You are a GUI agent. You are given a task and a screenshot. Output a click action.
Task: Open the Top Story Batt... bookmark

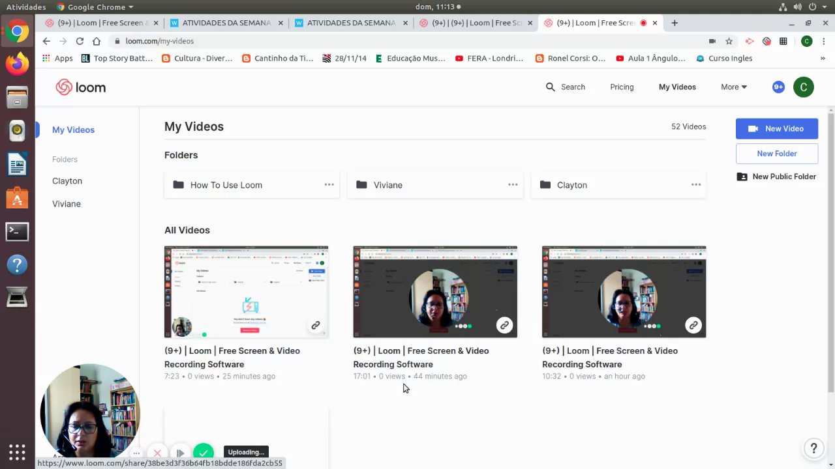tap(117, 58)
